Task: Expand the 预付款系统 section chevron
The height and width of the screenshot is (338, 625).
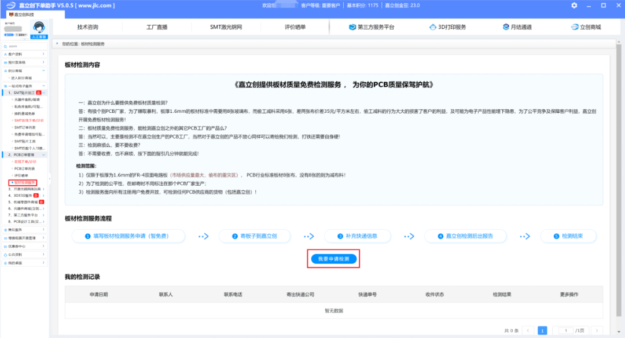Action: click(43, 62)
